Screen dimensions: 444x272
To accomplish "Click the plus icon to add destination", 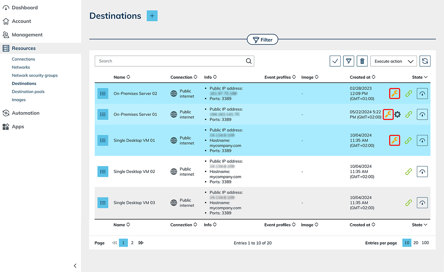I will tap(152, 16).
